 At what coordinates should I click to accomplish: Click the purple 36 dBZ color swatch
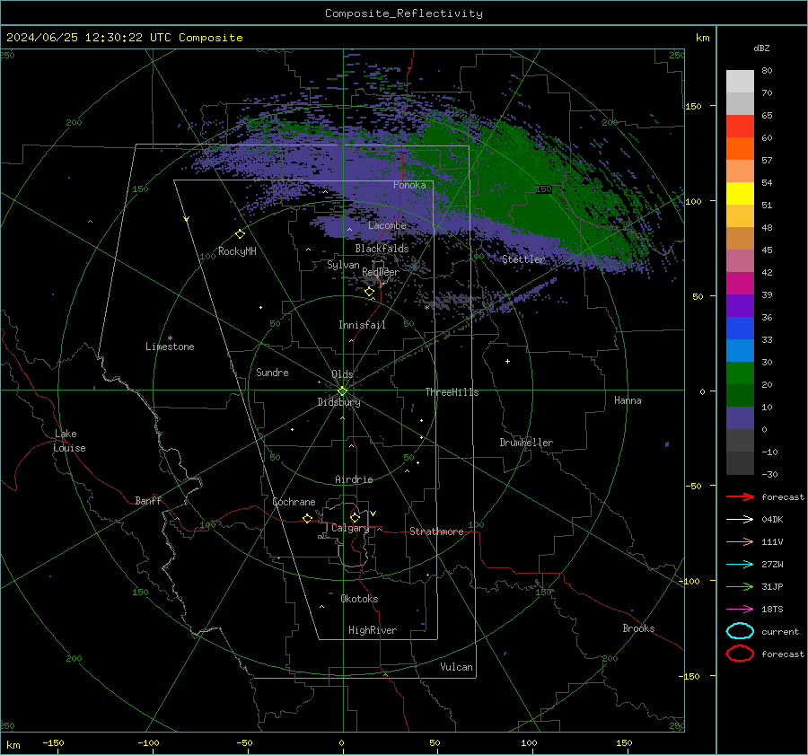(740, 305)
